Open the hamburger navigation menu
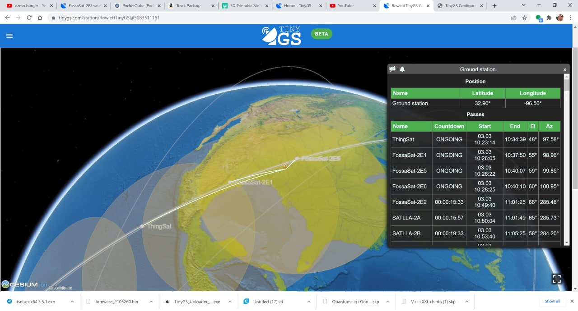578x311 pixels. pos(9,36)
